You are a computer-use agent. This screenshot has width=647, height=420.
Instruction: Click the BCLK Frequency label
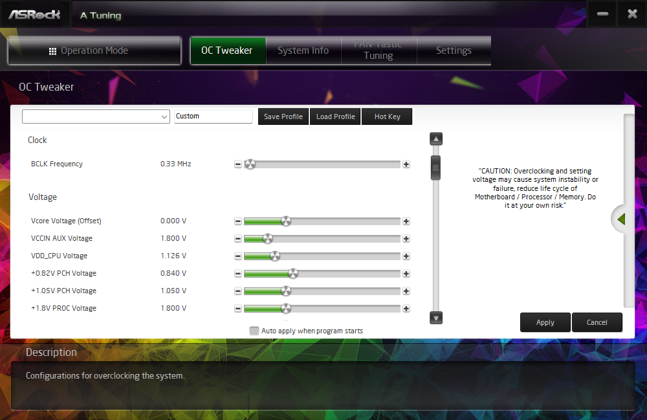tap(57, 164)
